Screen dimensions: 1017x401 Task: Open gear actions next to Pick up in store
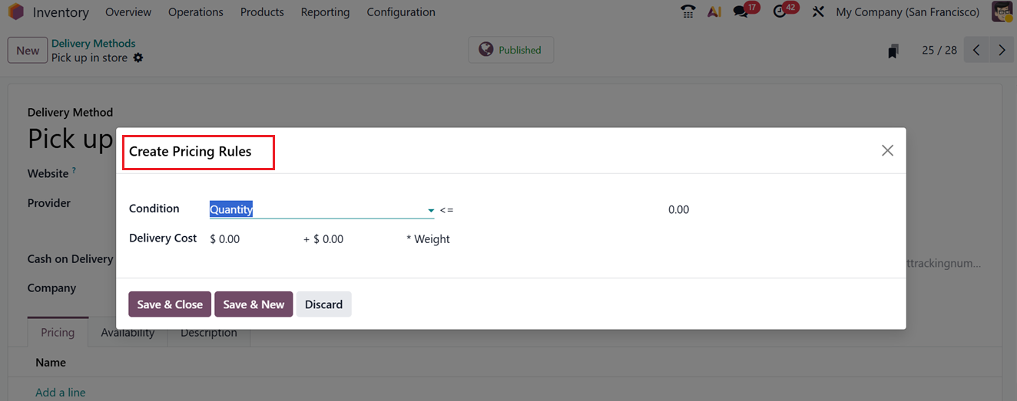(x=138, y=58)
